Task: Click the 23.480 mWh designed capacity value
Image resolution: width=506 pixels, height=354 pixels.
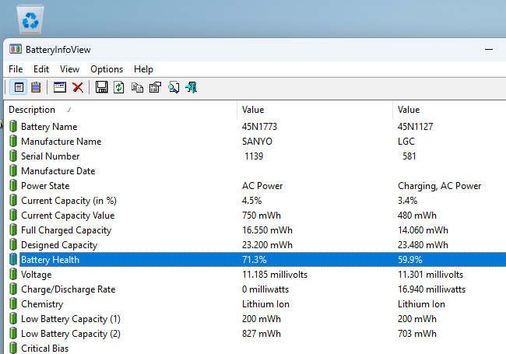Action: coord(423,245)
